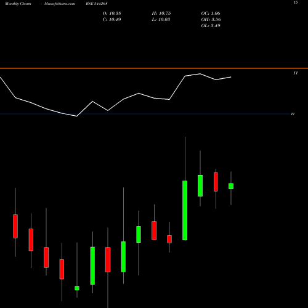
Task: Click the first red candlestick on the left
Action: (x=15, y=226)
